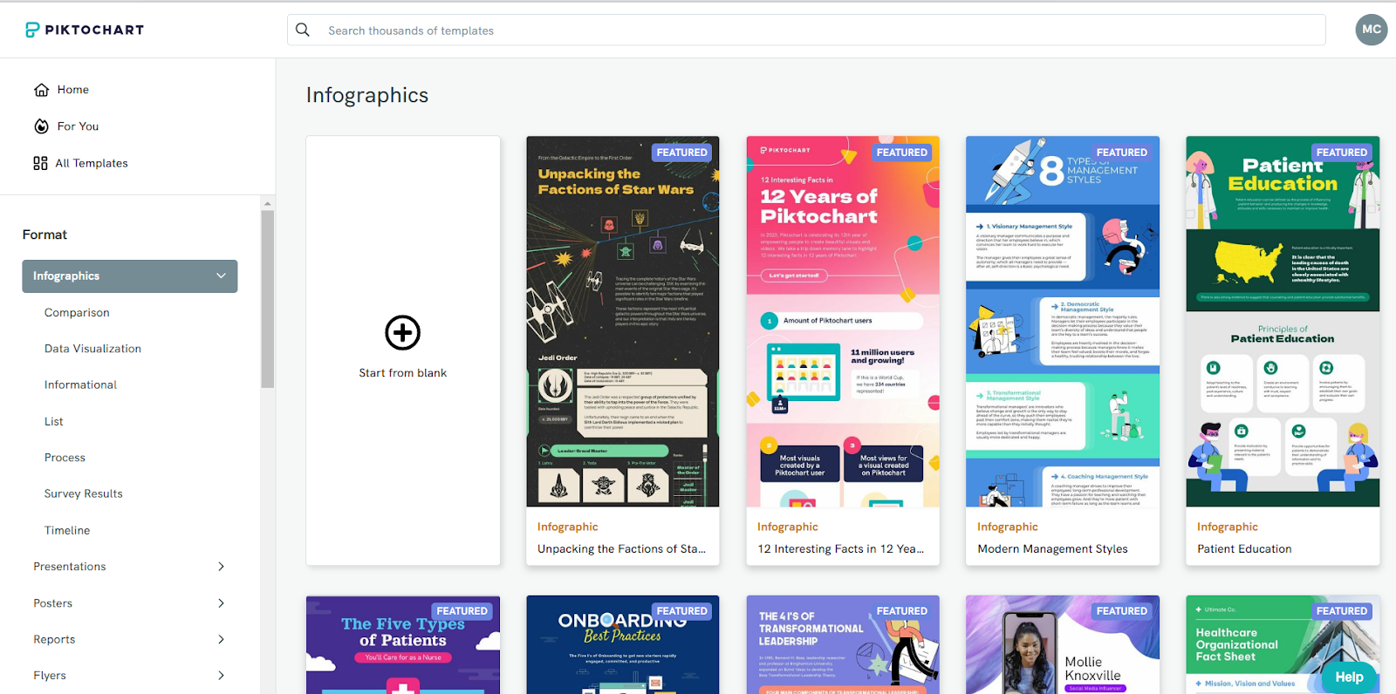Select List subcategory
Viewport: 1396px width, 694px height.
(54, 421)
